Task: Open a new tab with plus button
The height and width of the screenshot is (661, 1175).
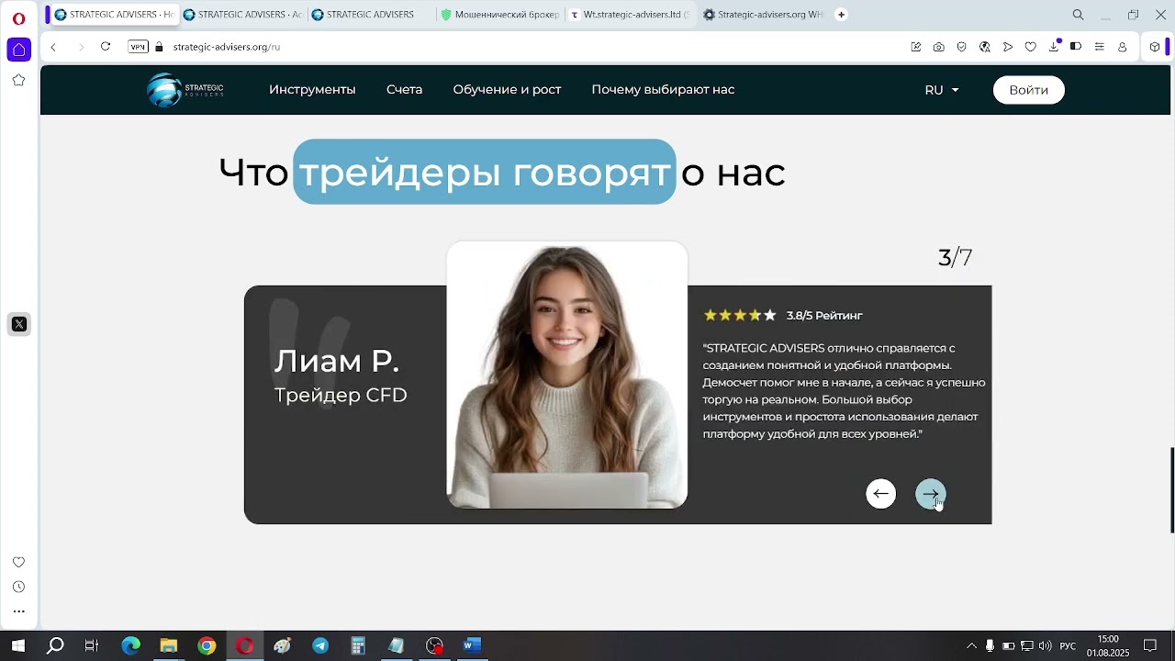Action: point(841,15)
